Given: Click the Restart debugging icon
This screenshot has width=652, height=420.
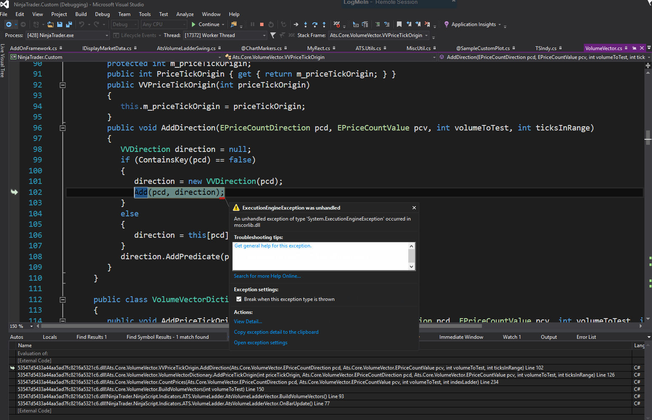Looking at the screenshot, I should point(271,24).
